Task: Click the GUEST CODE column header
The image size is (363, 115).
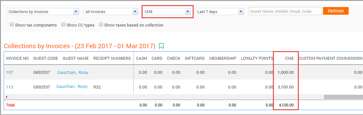Action: coord(46,58)
